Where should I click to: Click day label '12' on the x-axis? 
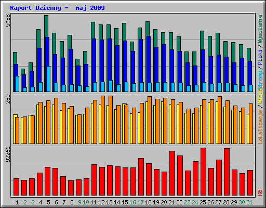click(x=101, y=202)
